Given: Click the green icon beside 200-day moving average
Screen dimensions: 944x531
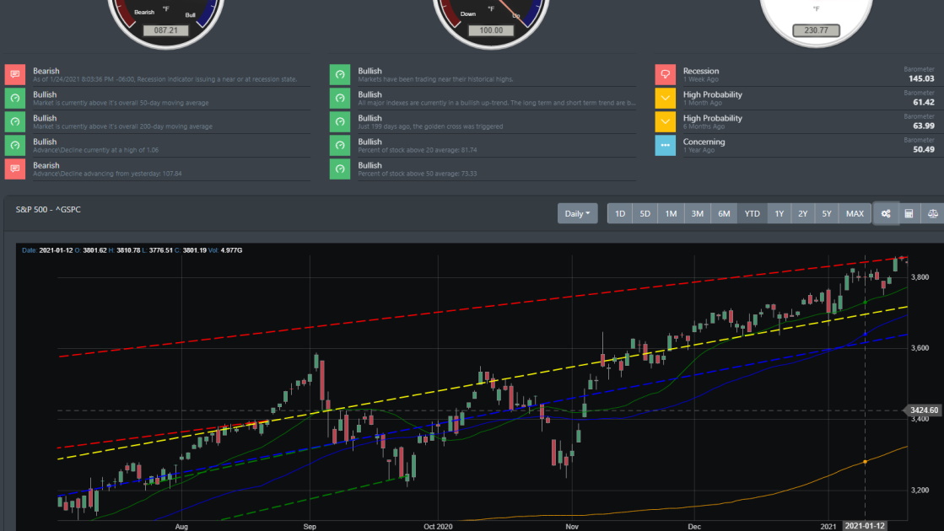Looking at the screenshot, I should pos(15,121).
